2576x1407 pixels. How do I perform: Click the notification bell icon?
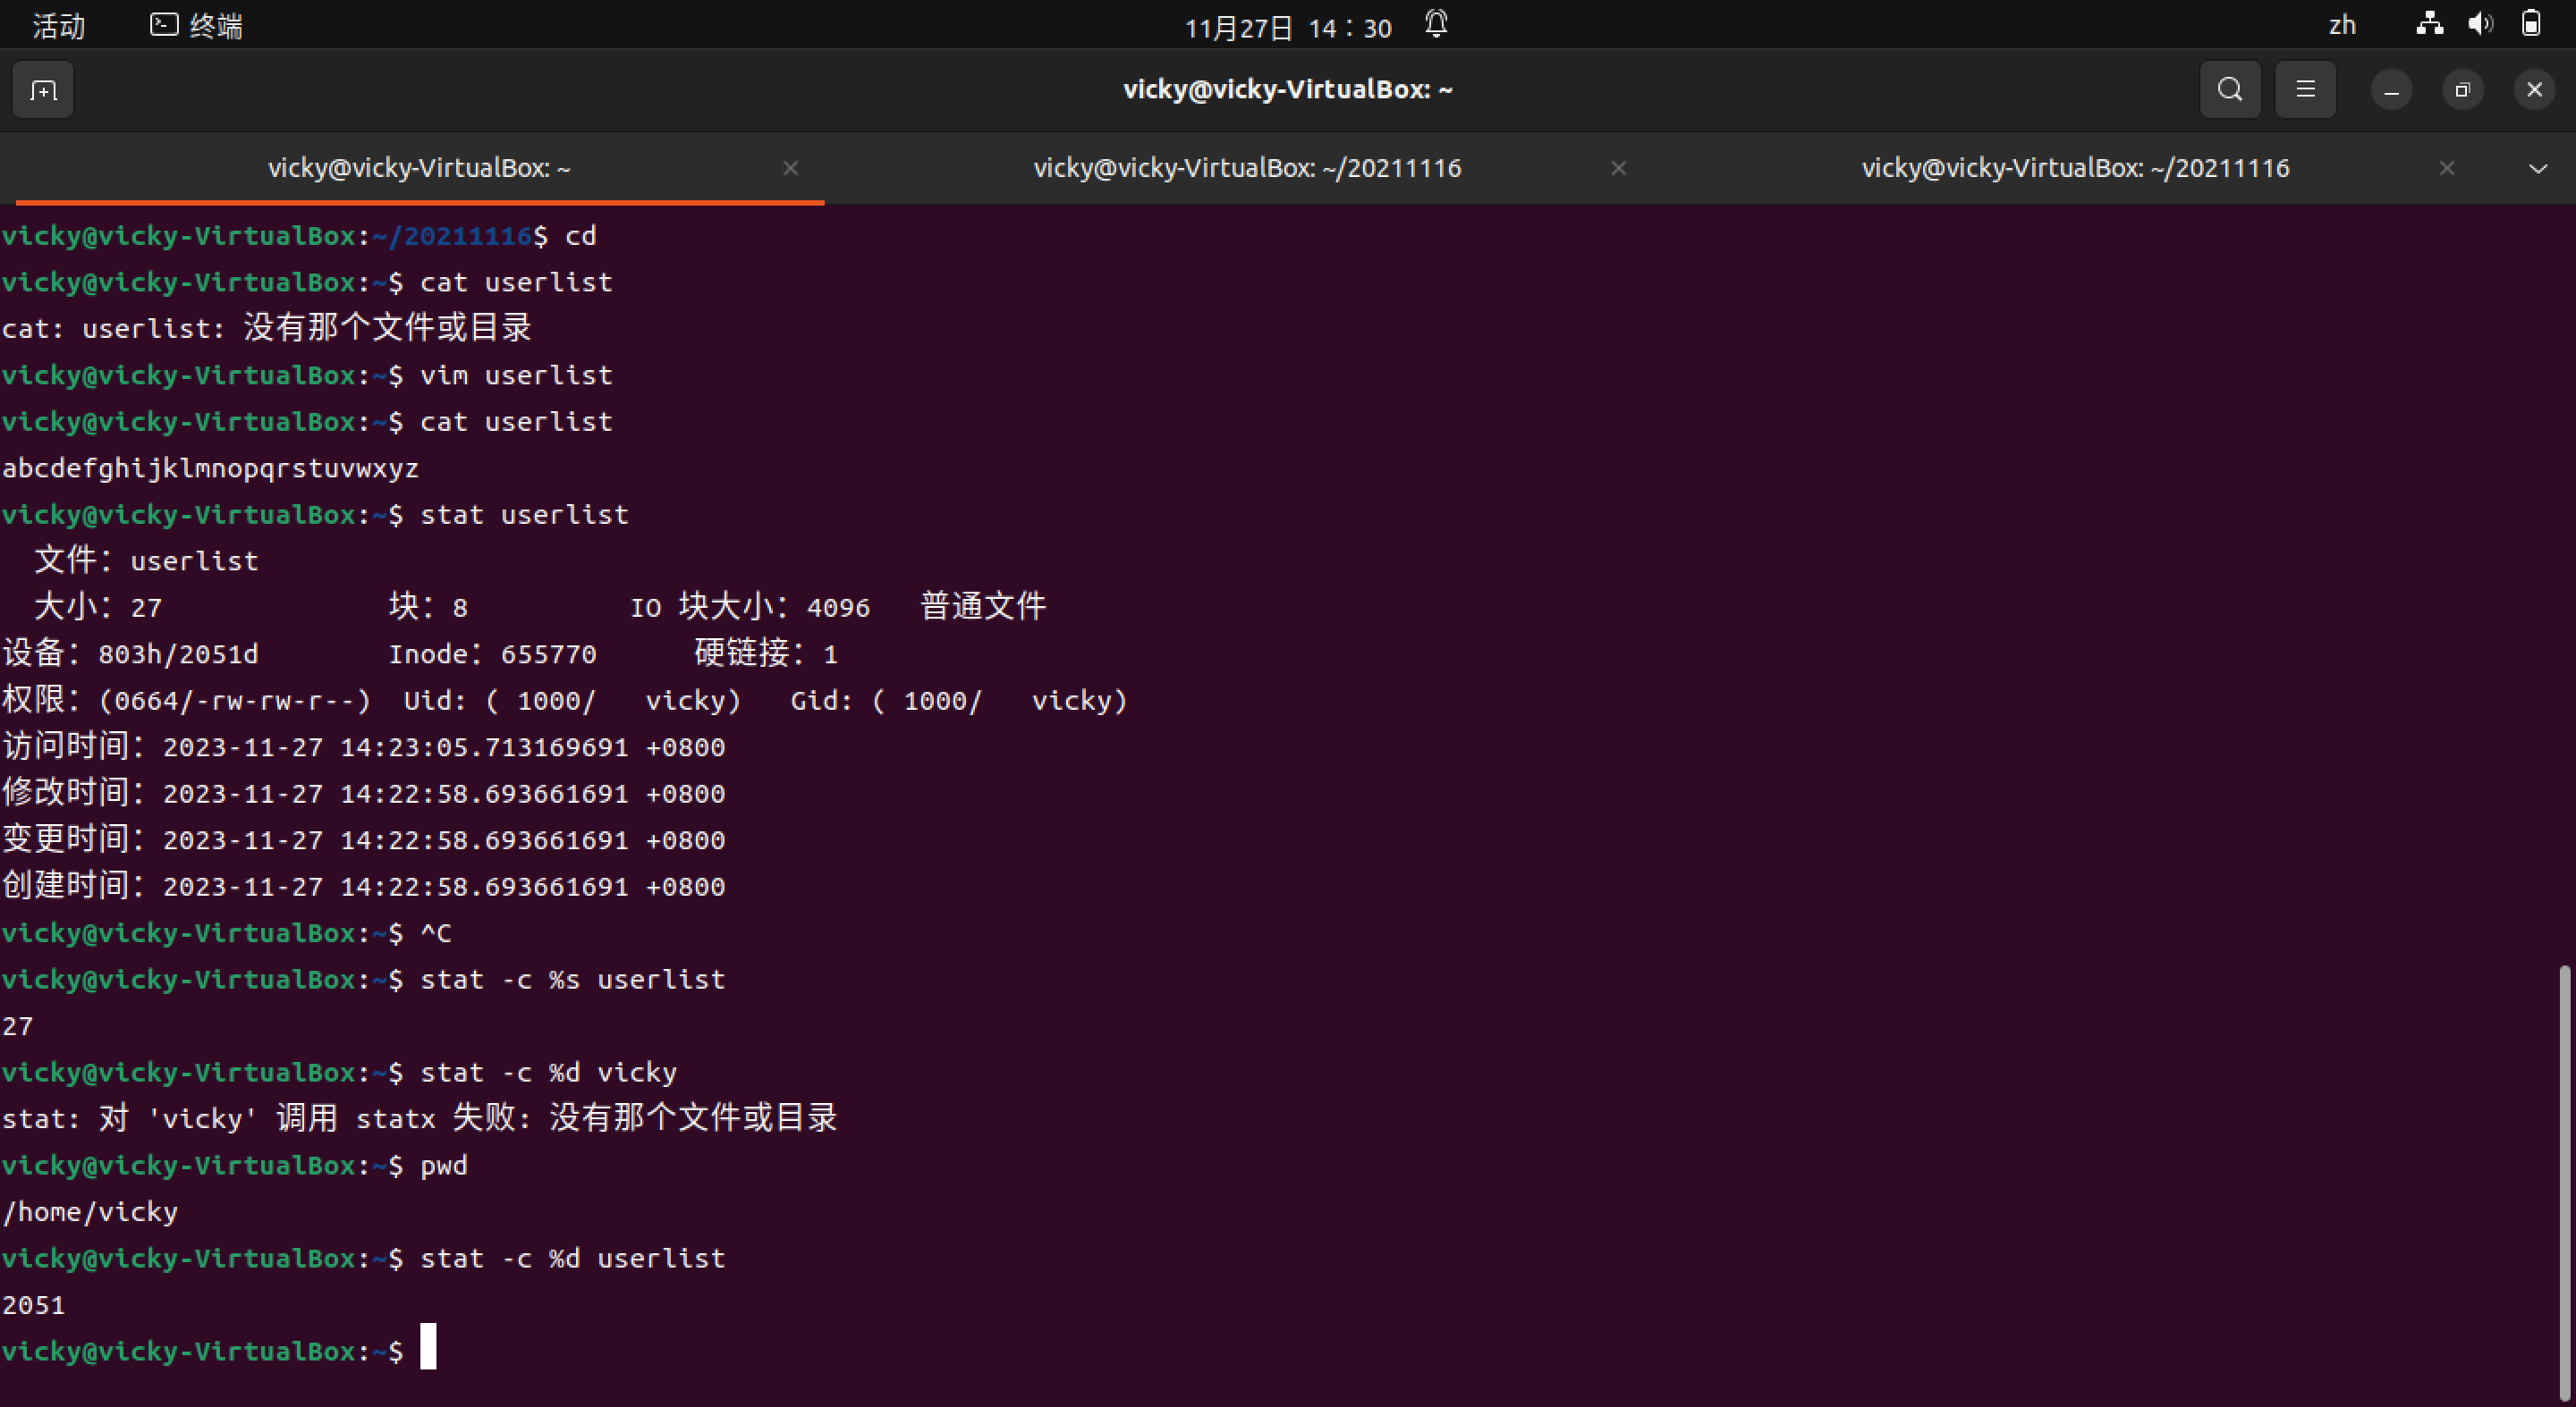(x=1436, y=24)
